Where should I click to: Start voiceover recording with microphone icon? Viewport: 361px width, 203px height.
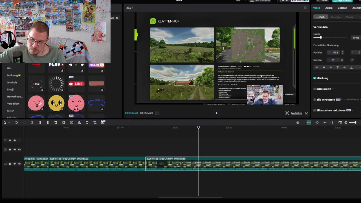(x=298, y=122)
